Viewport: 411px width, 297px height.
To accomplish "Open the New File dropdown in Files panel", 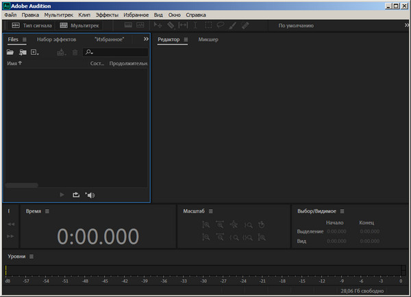I will pos(35,52).
